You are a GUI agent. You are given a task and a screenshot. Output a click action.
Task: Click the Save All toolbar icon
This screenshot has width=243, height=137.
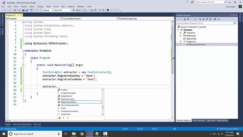[x=27, y=10]
